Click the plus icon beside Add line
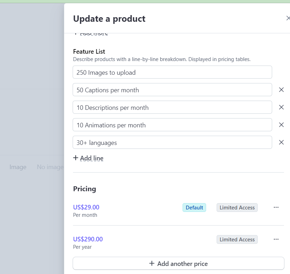Screen dimensions: 290x274 click(x=75, y=158)
